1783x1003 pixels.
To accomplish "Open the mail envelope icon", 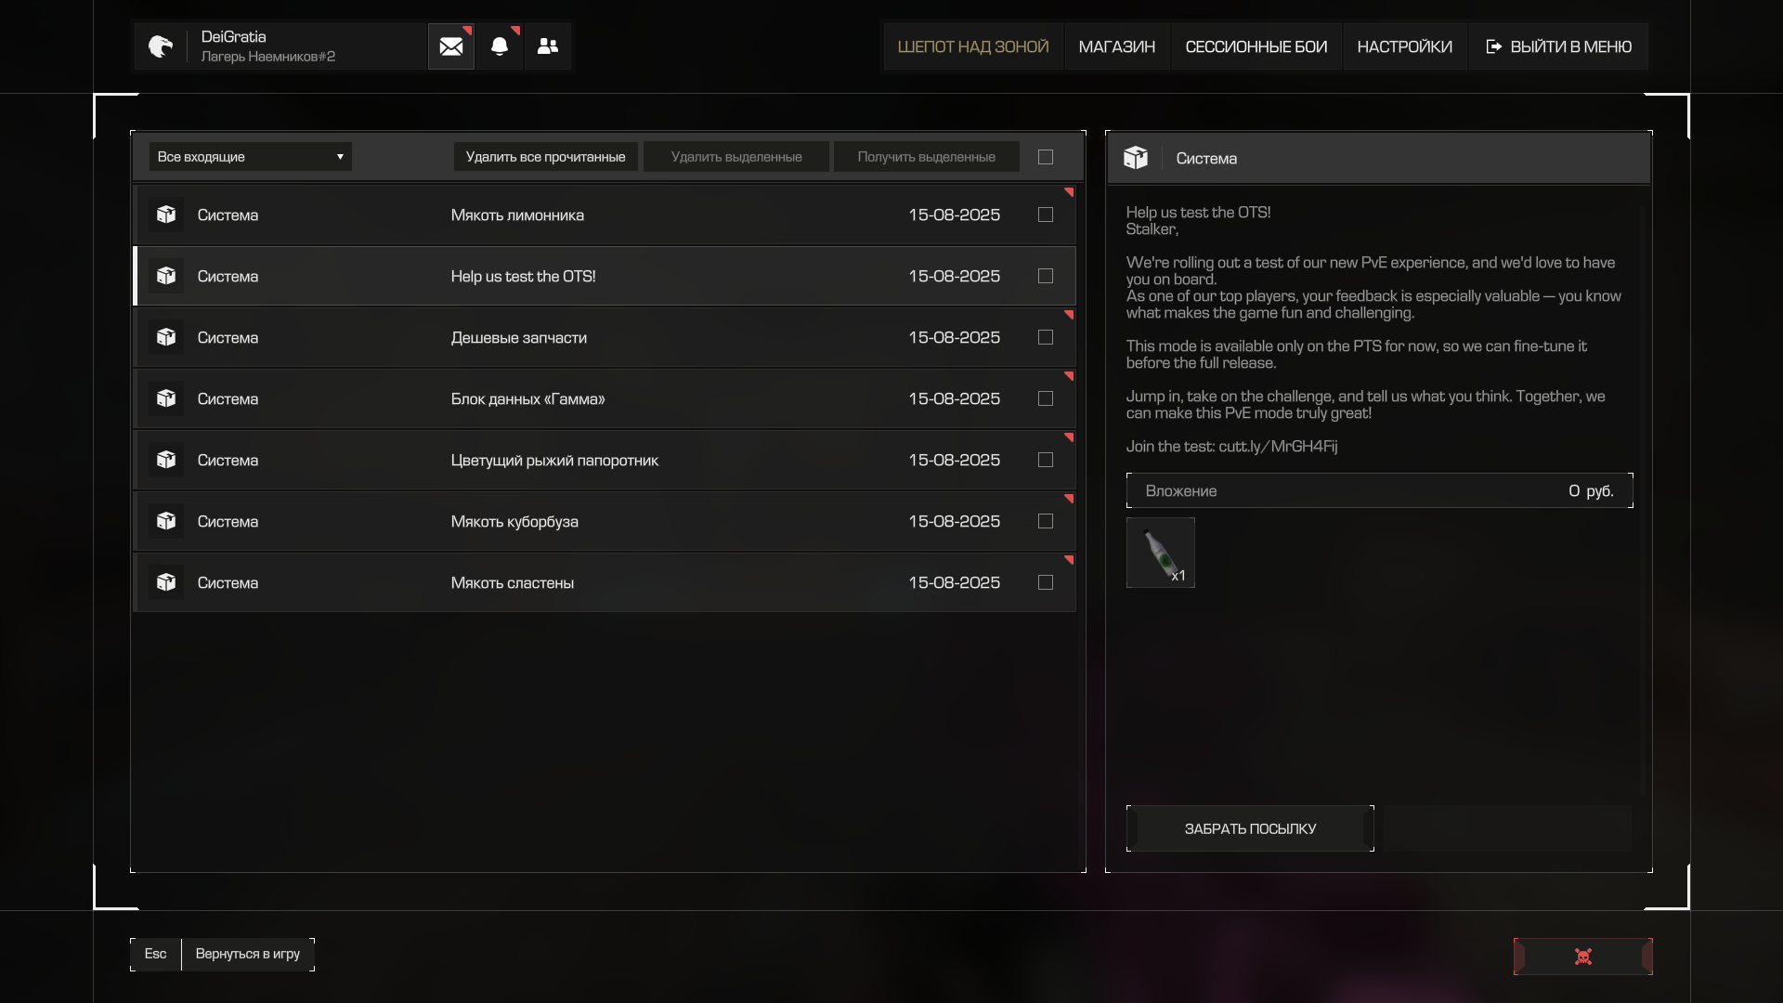I will pos(451,46).
